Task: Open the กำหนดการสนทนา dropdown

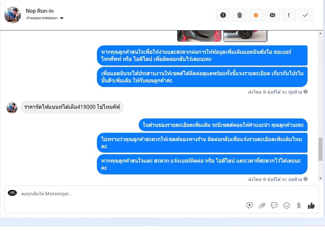Action: pos(45,18)
